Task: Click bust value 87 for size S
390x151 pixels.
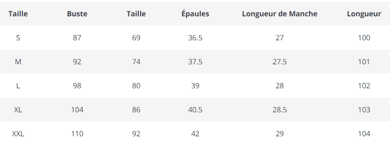Action: click(x=77, y=38)
